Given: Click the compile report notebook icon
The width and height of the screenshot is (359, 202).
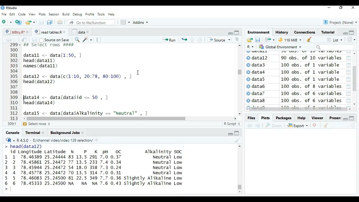Looking at the screenshot, I should point(99,40).
